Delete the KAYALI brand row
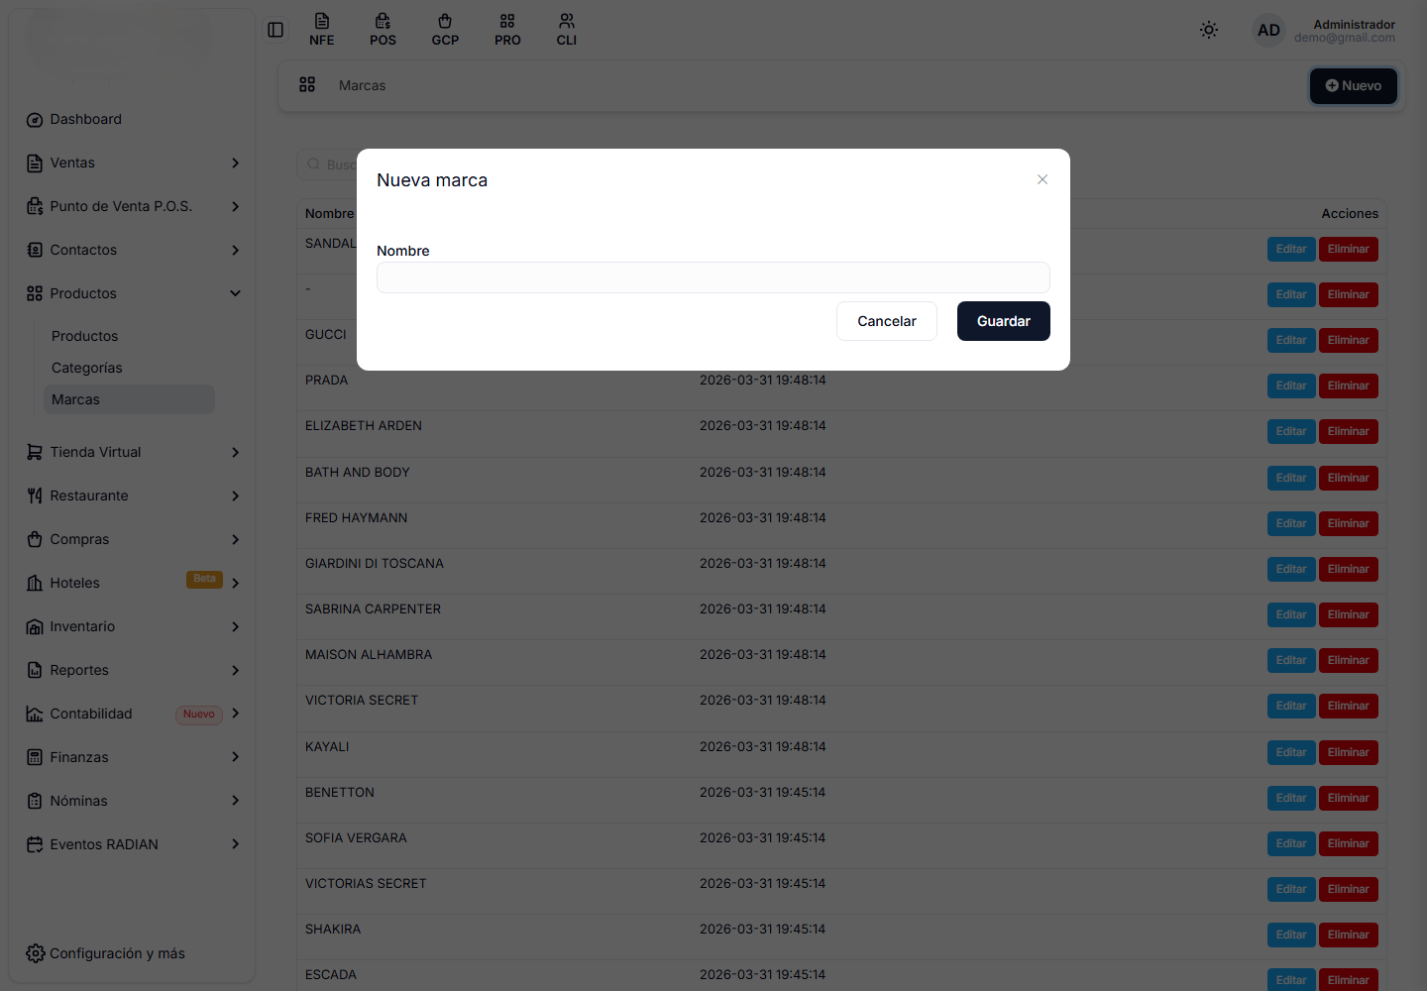This screenshot has width=1427, height=991. [1349, 752]
